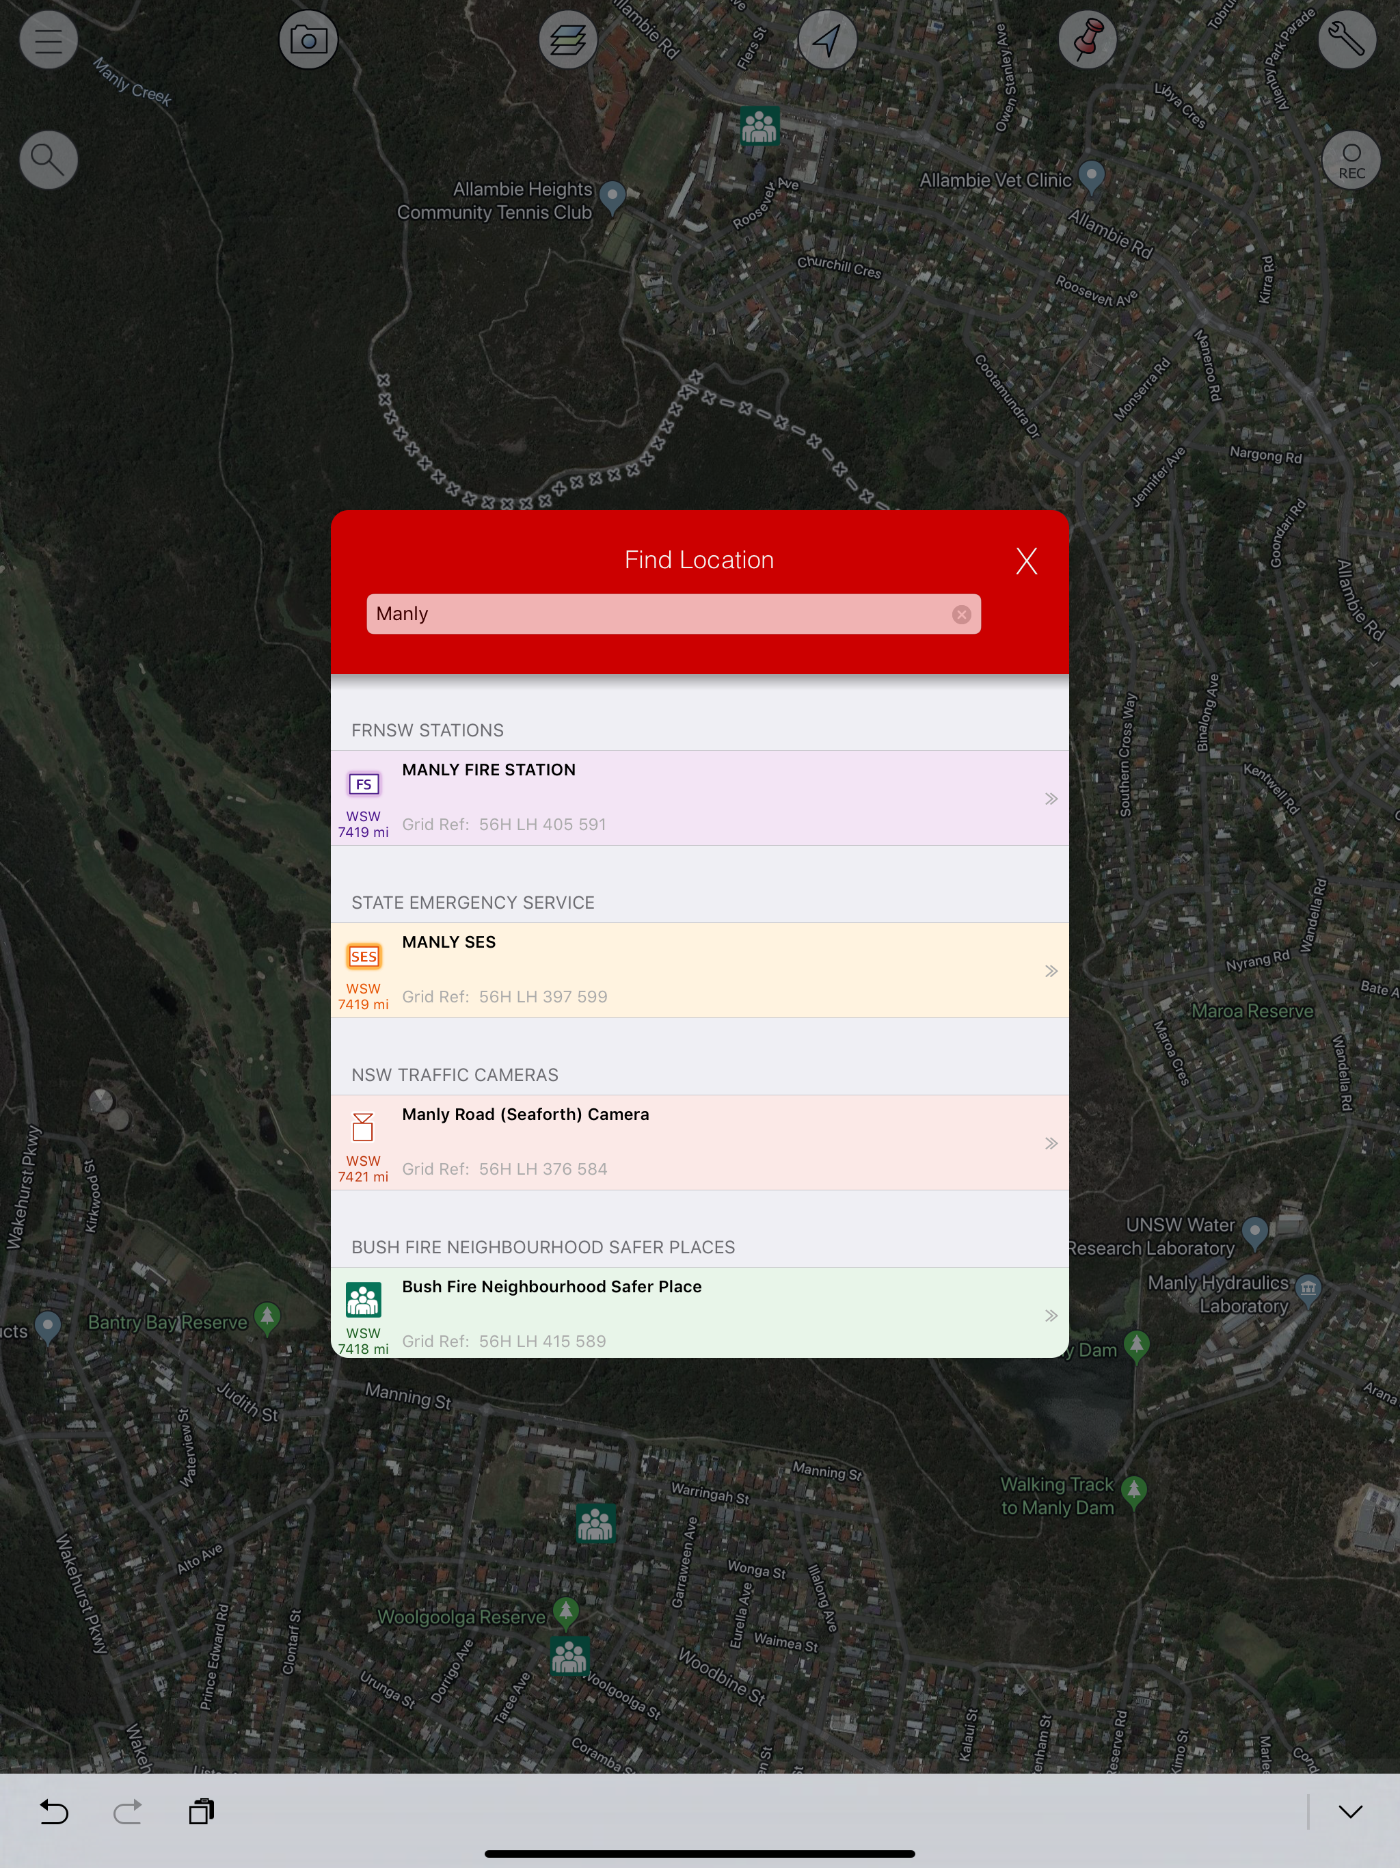Tap Bantry Bay Reserve park marker

pyautogui.click(x=267, y=1318)
